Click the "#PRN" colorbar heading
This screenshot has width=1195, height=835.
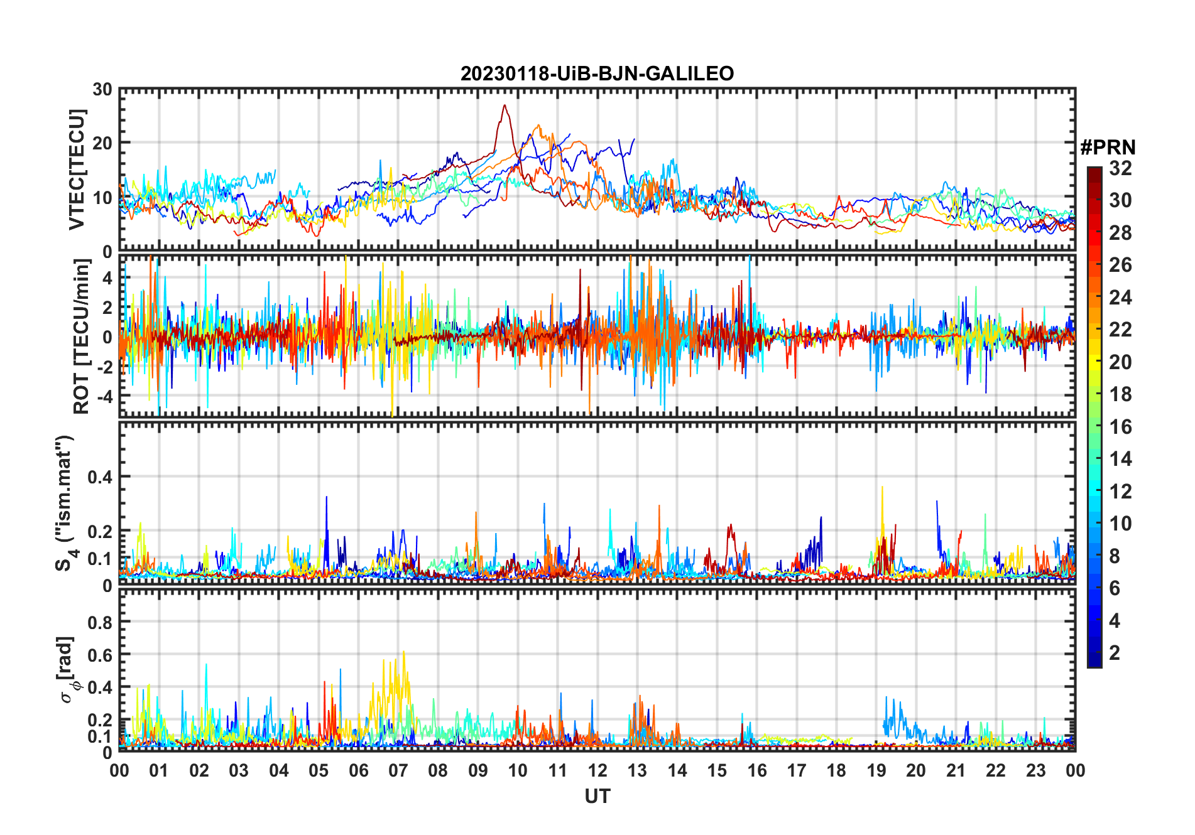(x=1108, y=148)
